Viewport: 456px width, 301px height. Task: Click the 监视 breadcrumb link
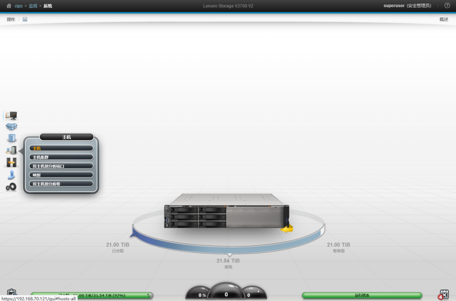tap(33, 6)
